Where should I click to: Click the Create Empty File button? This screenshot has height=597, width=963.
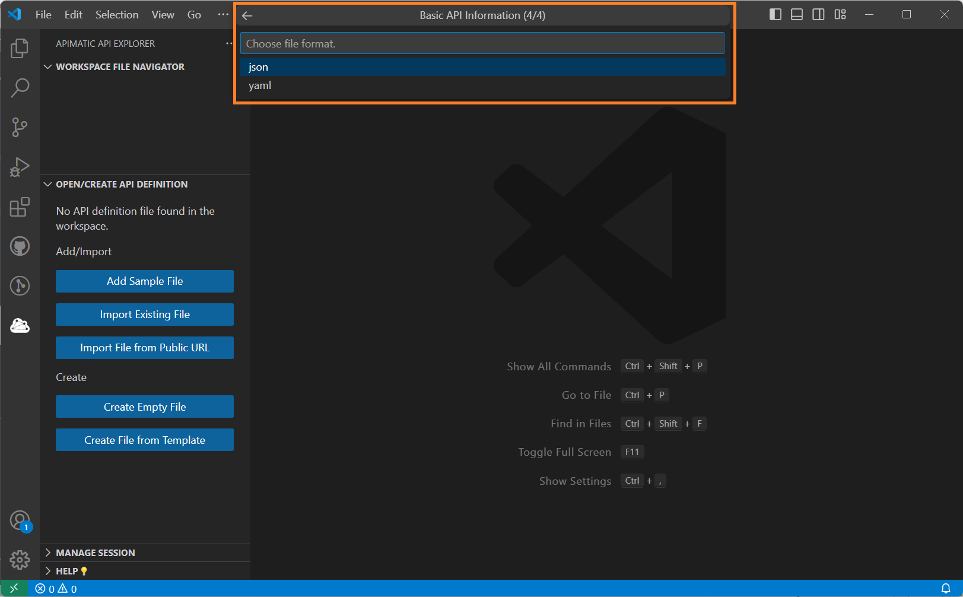click(145, 407)
